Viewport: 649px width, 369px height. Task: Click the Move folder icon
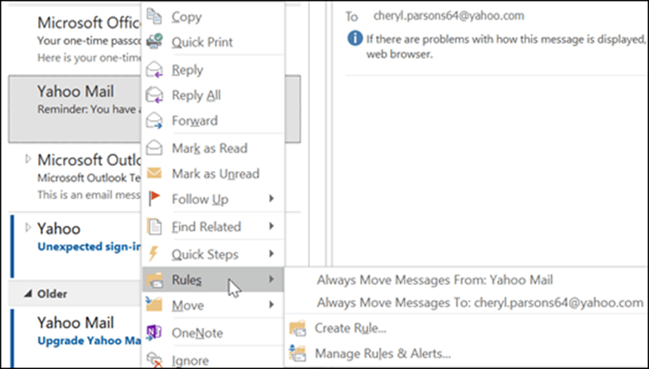point(154,305)
